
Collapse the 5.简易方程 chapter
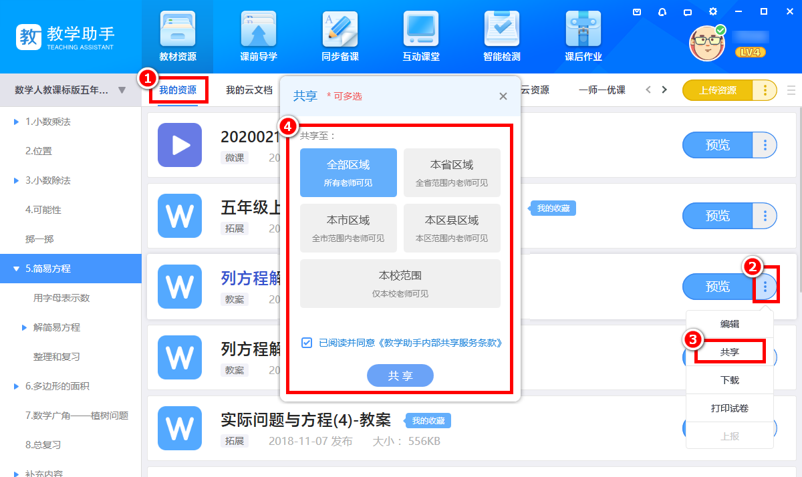17,269
